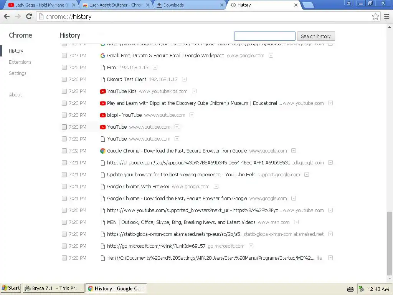Click the browser Back arrow
393x295 pixels.
[7, 17]
